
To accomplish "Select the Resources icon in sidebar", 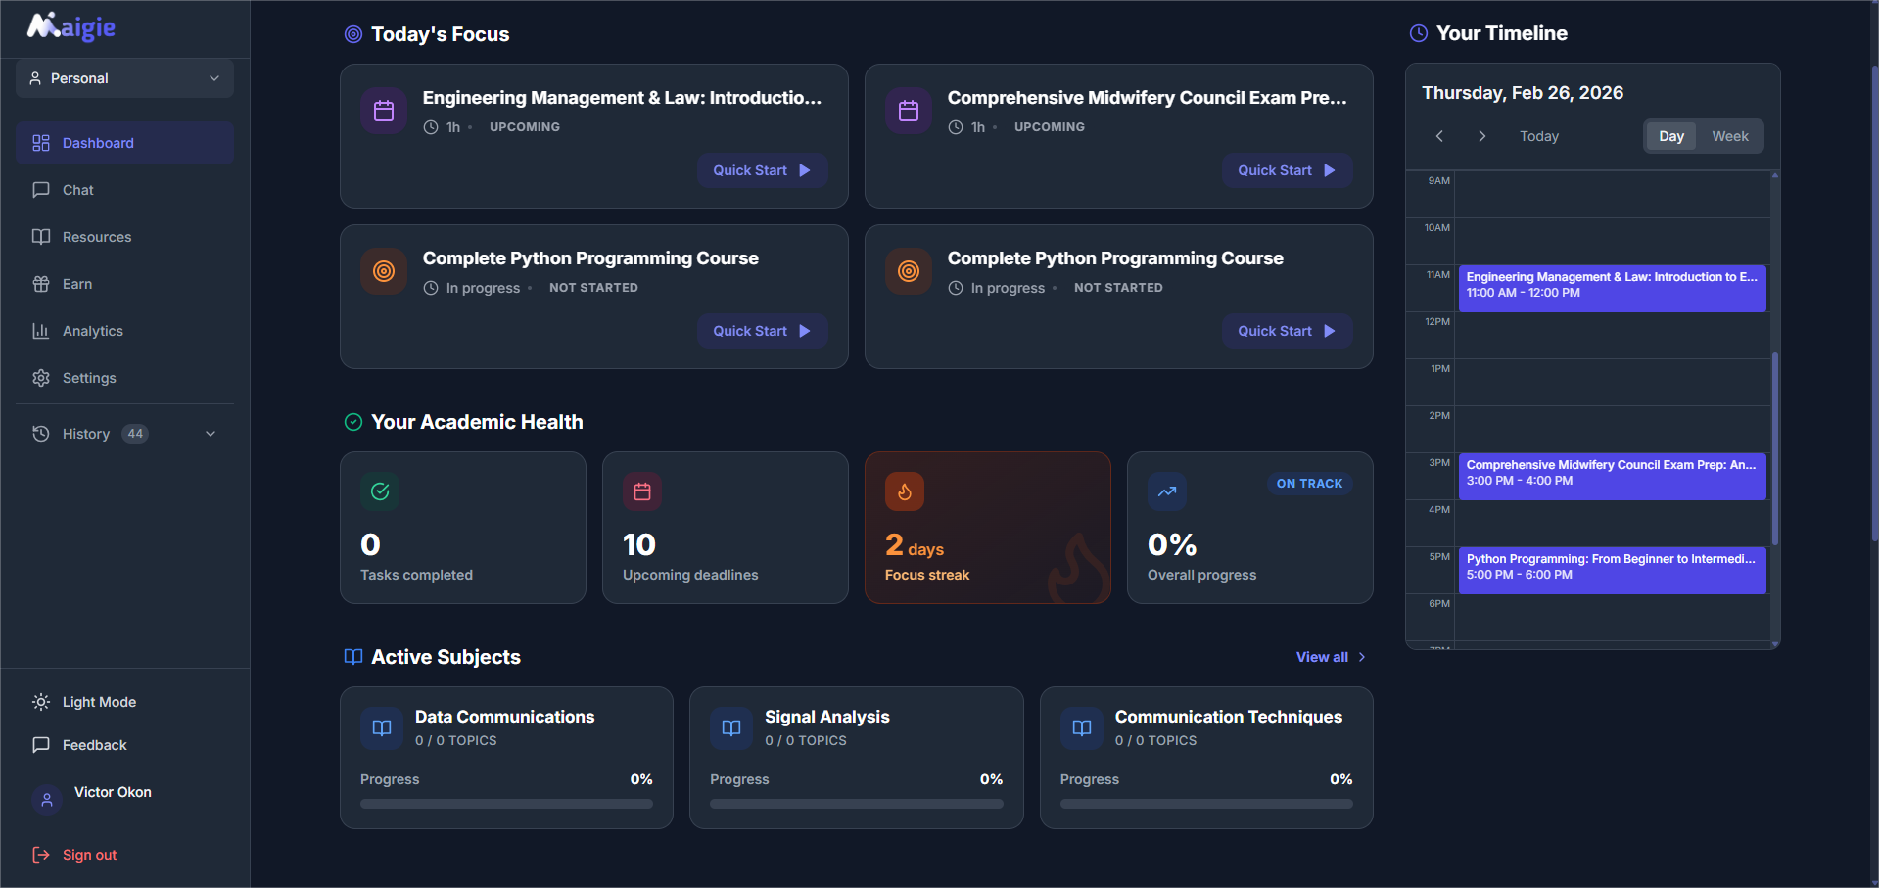I will click(40, 236).
